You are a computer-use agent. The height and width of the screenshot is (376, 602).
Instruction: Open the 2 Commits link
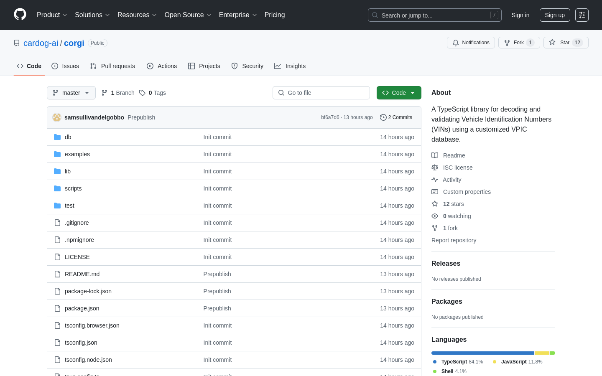(396, 117)
